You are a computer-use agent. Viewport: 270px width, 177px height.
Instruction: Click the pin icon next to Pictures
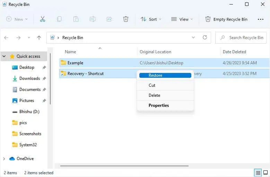44,101
